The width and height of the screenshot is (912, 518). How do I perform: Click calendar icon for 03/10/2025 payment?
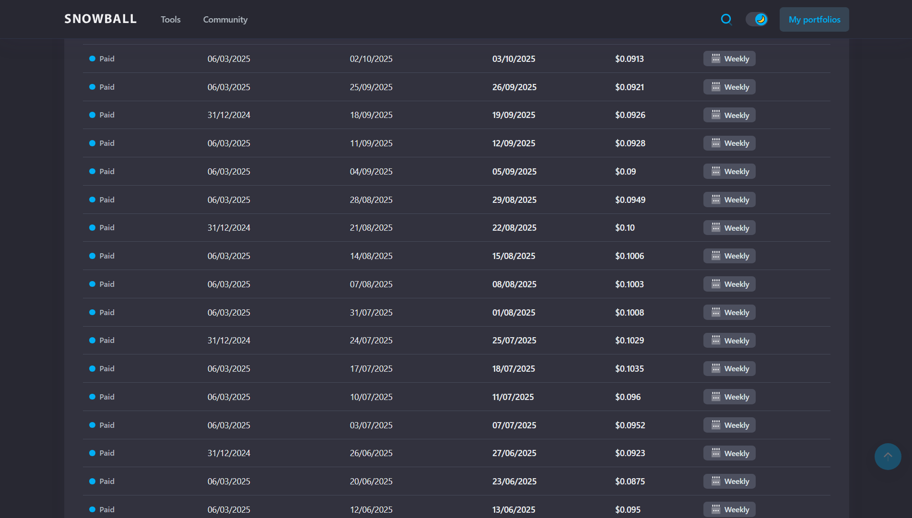[715, 59]
